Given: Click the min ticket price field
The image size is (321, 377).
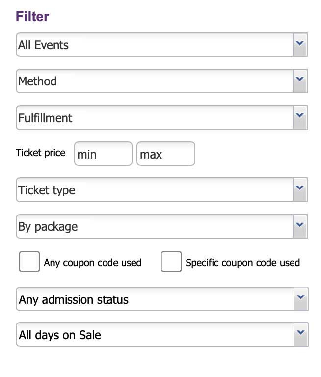Looking at the screenshot, I should 103,154.
